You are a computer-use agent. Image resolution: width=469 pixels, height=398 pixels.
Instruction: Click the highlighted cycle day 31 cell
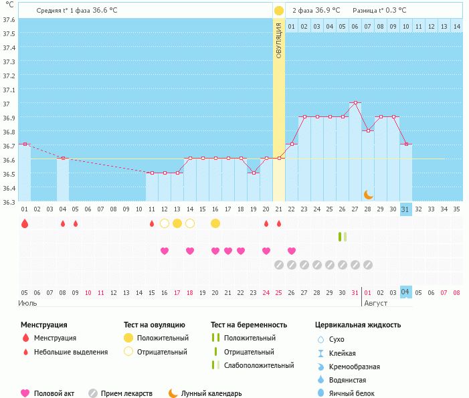(405, 209)
